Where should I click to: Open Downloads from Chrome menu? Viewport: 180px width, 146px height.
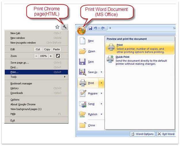coord(36,93)
